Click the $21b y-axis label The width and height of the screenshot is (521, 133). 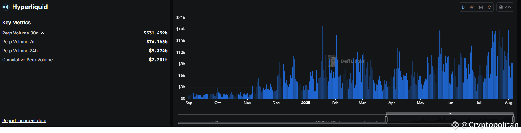tap(181, 18)
